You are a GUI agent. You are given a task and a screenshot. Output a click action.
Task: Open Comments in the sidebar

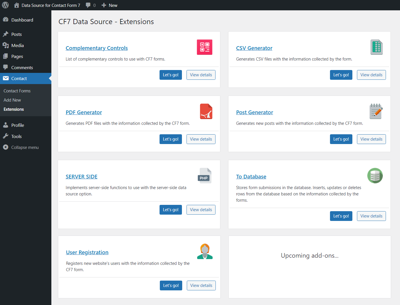26,67
